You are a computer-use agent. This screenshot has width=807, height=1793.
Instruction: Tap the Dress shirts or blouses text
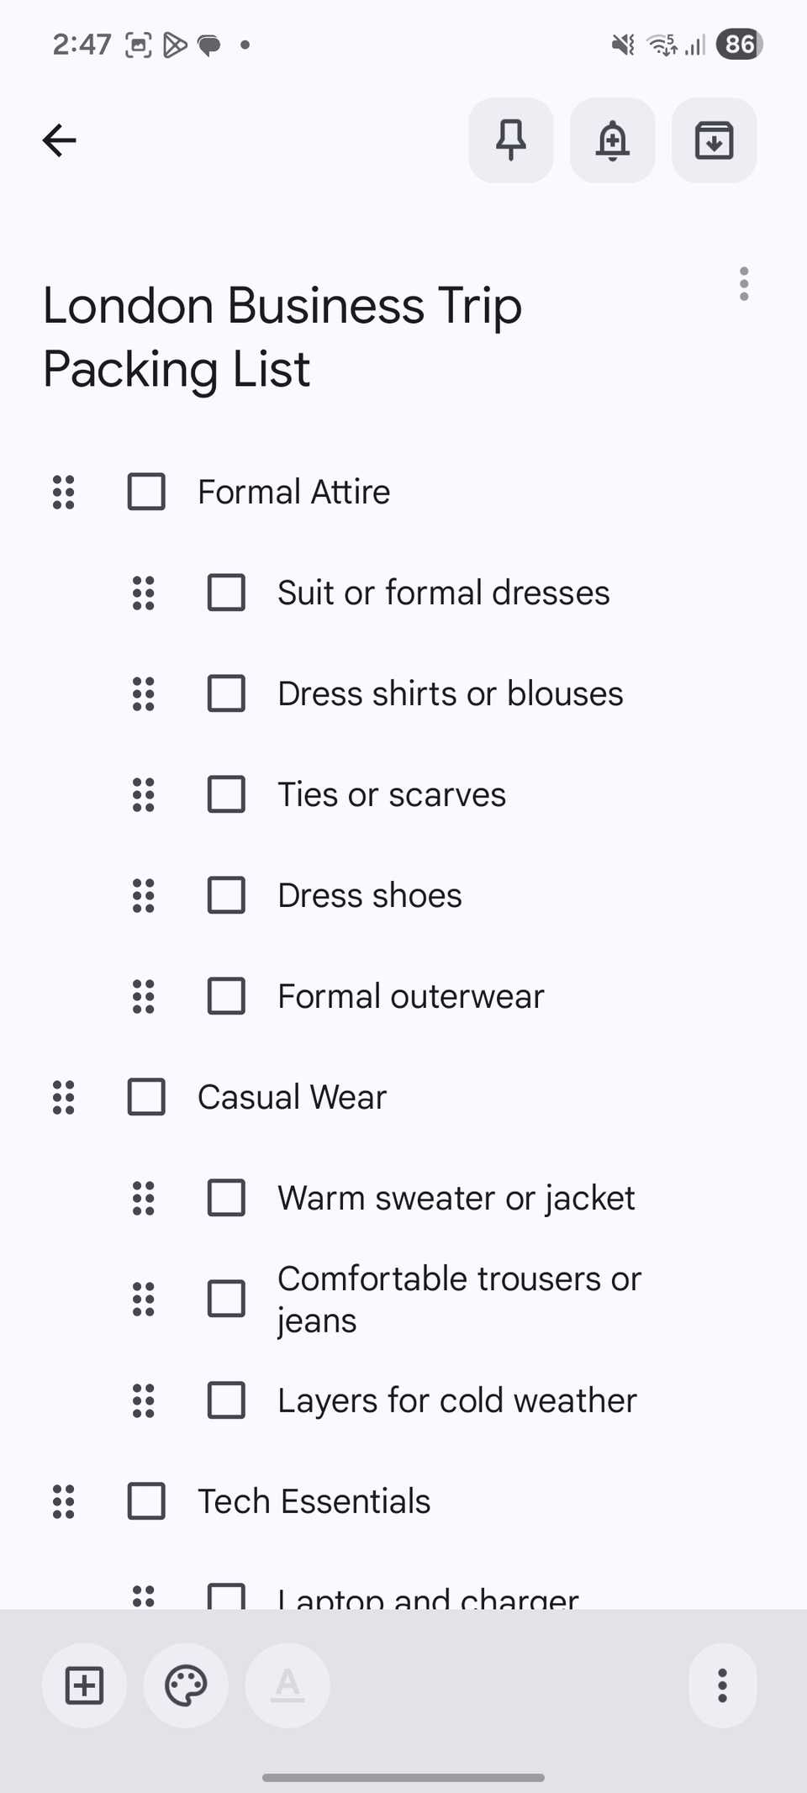click(x=451, y=693)
